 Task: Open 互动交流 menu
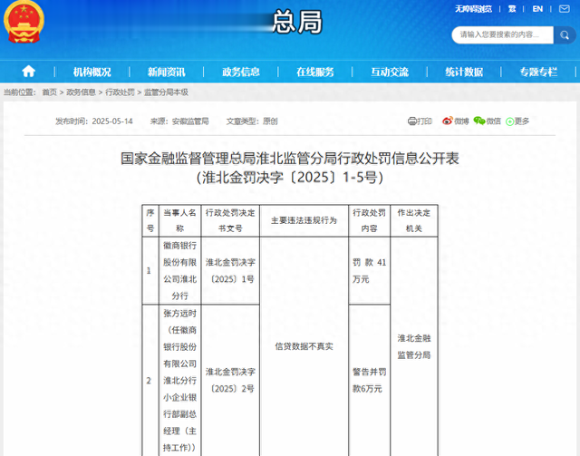[x=390, y=72]
